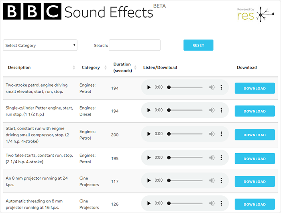Seek in the small compressor progress bar
The width and height of the screenshot is (281, 213).
coord(185,134)
